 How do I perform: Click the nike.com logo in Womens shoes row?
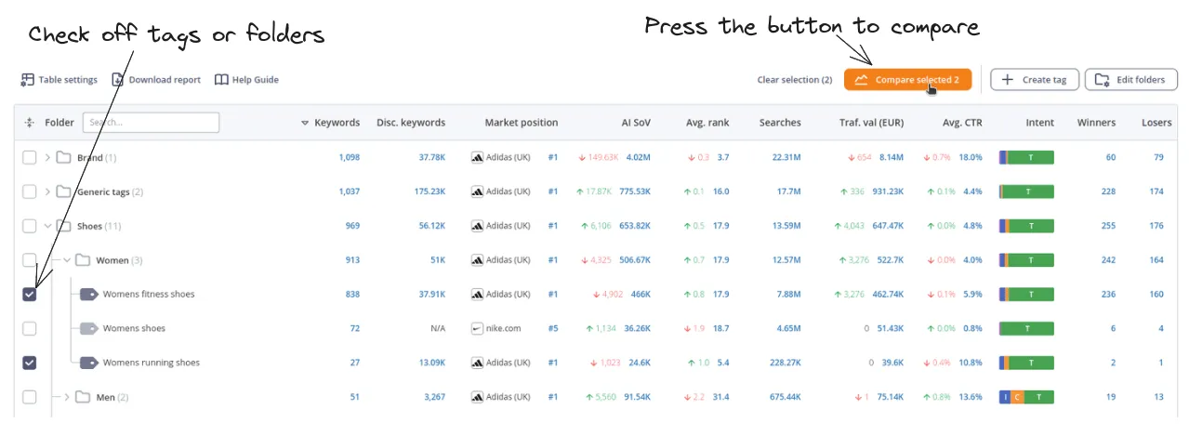coord(478,329)
